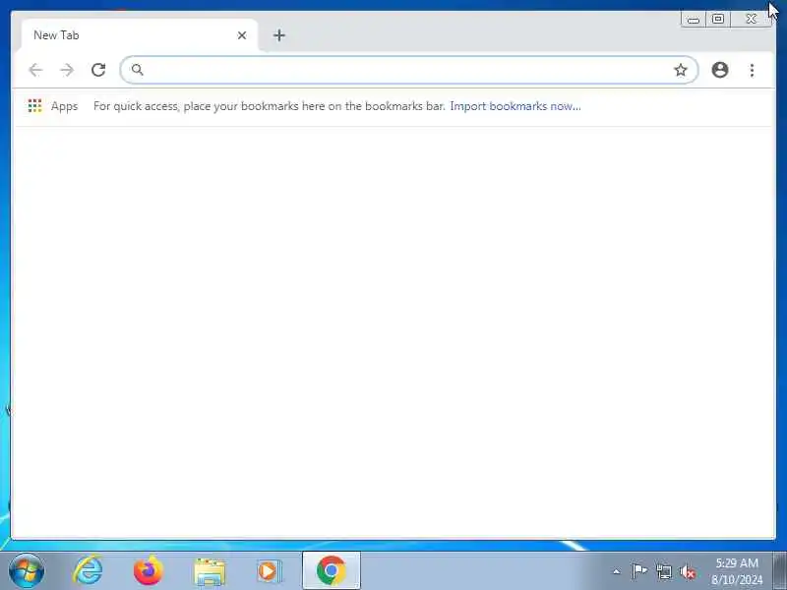This screenshot has width=787, height=590.
Task: Close the New Tab tab
Action: point(242,35)
